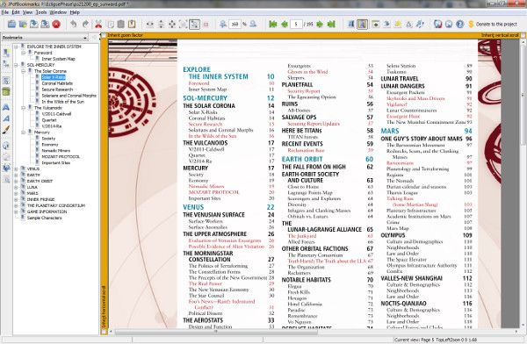
Task: Select the bold A text style icon
Action: coord(6,107)
